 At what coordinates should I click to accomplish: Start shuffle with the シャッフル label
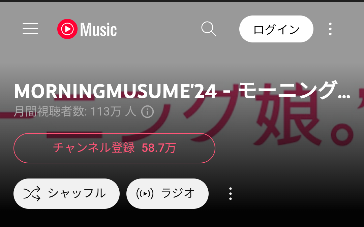coord(77,193)
